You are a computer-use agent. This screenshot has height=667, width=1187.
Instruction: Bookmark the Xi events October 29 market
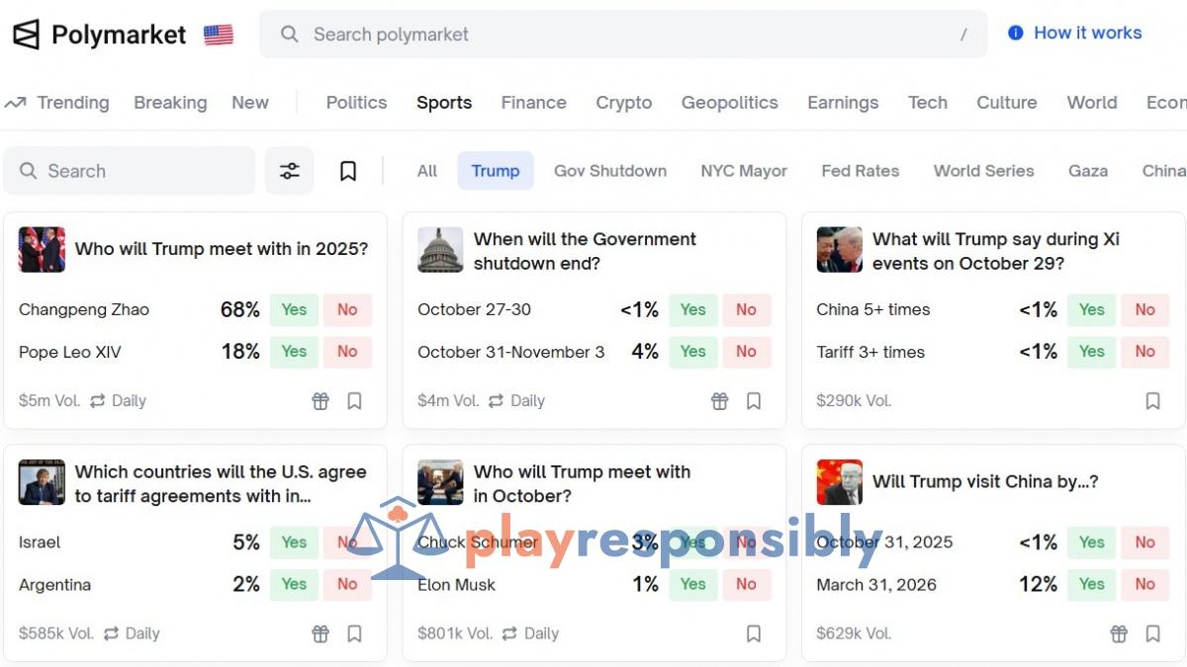pos(1152,401)
